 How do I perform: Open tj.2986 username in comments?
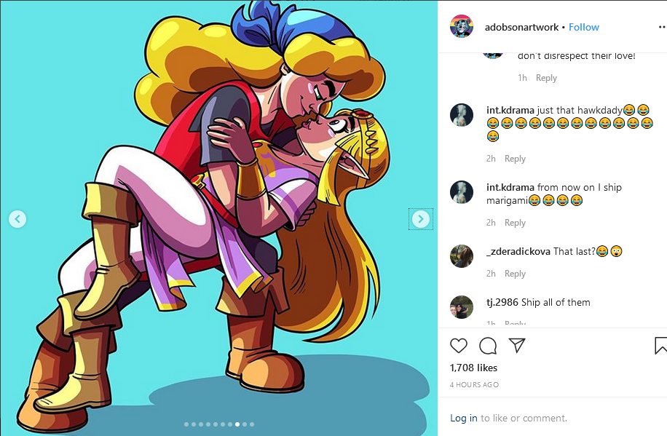pos(502,302)
